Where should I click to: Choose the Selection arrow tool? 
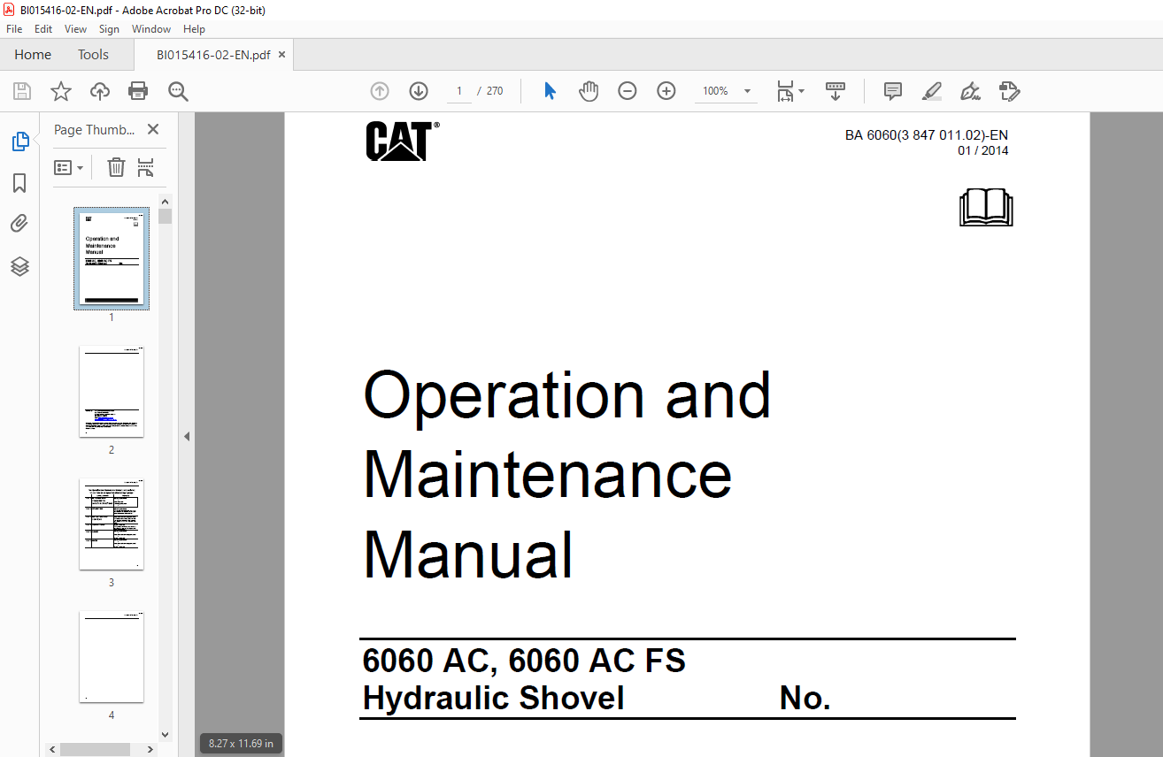[x=550, y=91]
